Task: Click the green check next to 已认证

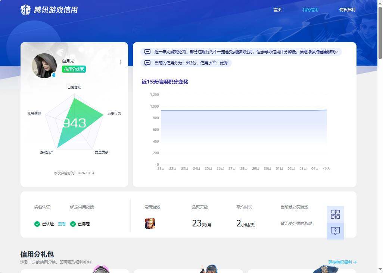Action: coord(37,224)
